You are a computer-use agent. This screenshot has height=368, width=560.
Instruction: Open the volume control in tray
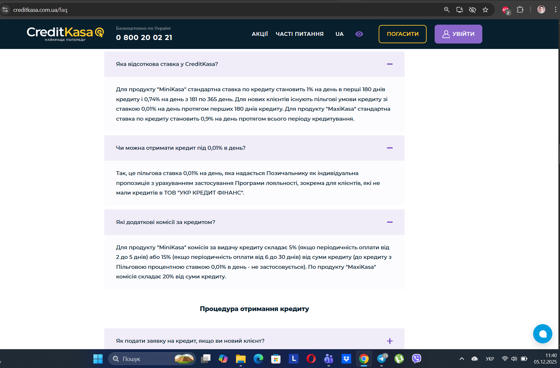point(514,359)
